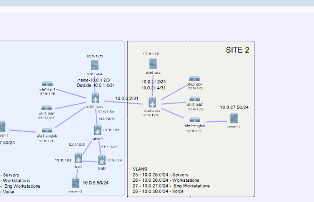Viewport: 314px width, 202px height.
Task: Select the site1-asa firewall icon
Action: tap(95, 65)
